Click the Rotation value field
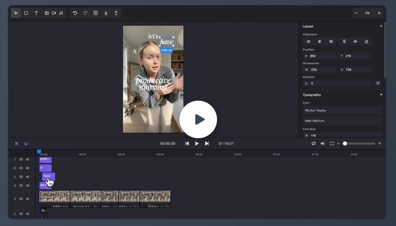The width and height of the screenshot is (396, 226). click(337, 83)
